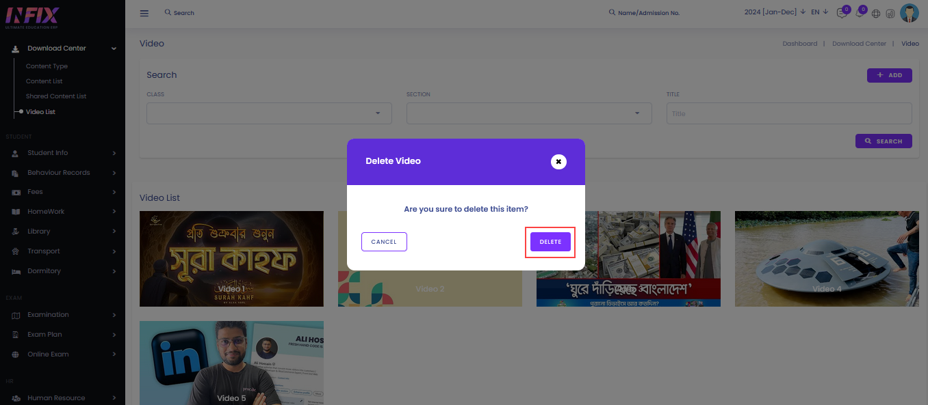Image resolution: width=928 pixels, height=405 pixels.
Task: Expand the HomeWork menu
Action: pyautogui.click(x=62, y=212)
